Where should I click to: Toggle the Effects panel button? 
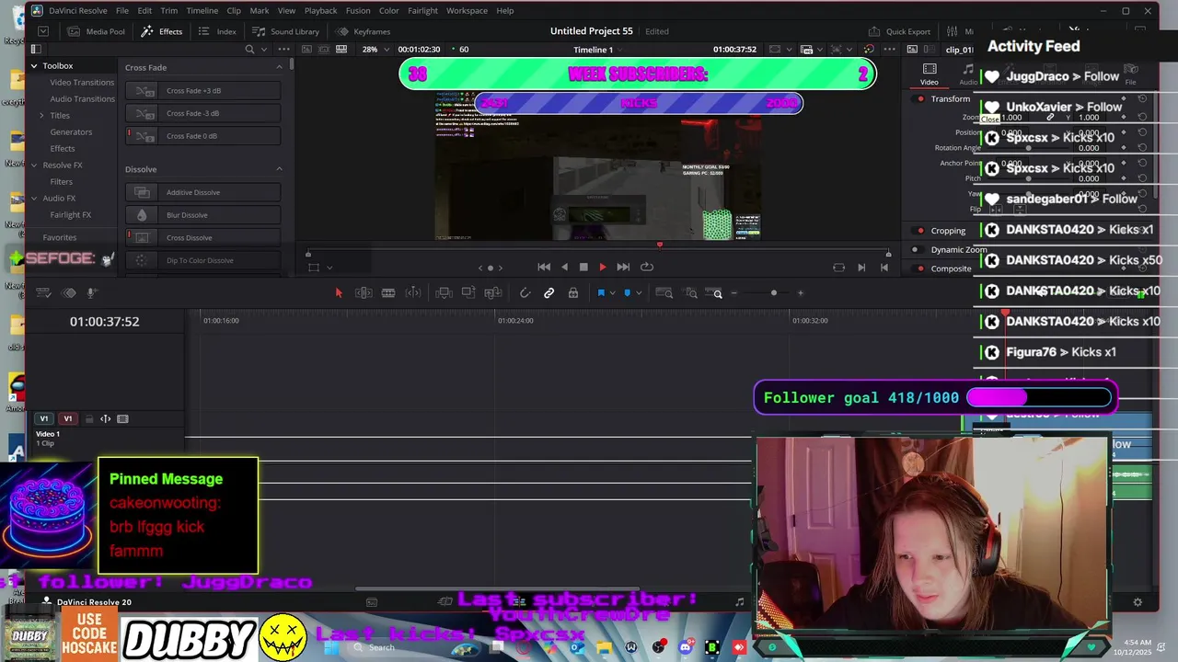coord(162,31)
